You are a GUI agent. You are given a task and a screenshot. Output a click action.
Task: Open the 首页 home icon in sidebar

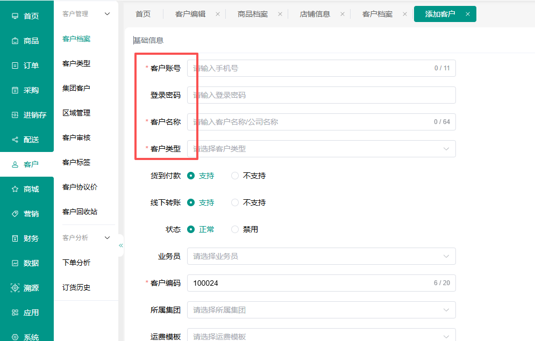15,16
